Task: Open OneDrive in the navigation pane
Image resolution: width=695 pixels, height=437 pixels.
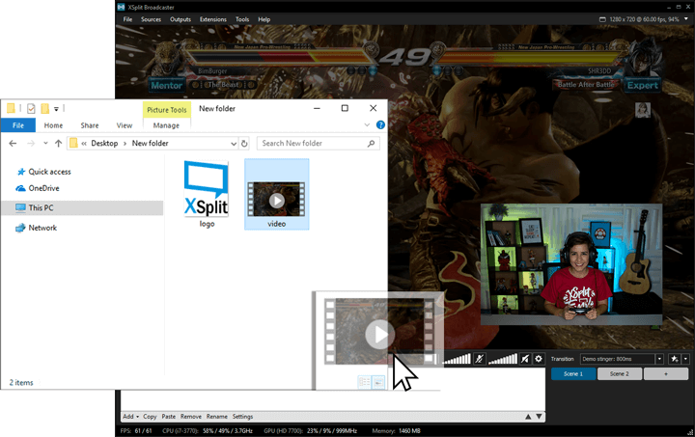Action: point(38,188)
